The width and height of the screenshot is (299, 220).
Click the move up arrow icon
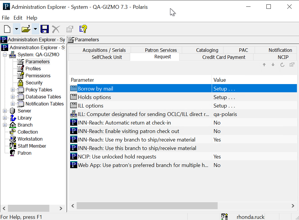[x=264, y=65]
